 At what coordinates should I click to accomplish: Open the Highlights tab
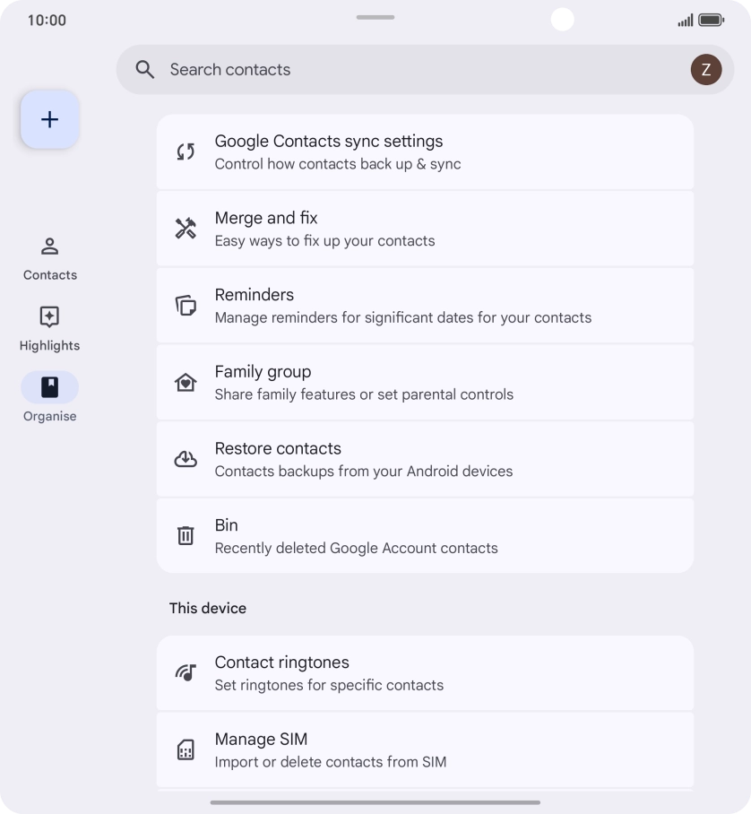pyautogui.click(x=50, y=328)
